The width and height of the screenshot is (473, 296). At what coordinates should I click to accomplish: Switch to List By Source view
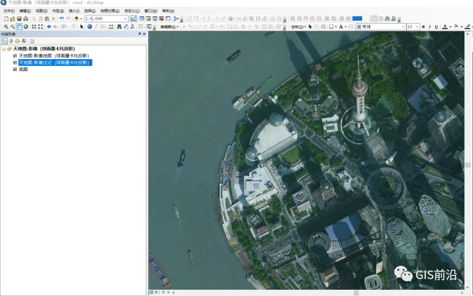click(11, 41)
